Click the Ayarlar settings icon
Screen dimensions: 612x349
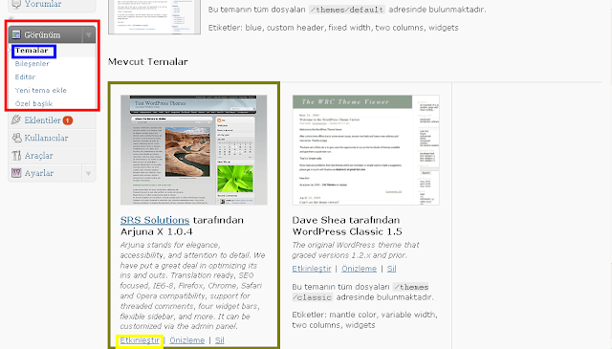pyautogui.click(x=16, y=173)
